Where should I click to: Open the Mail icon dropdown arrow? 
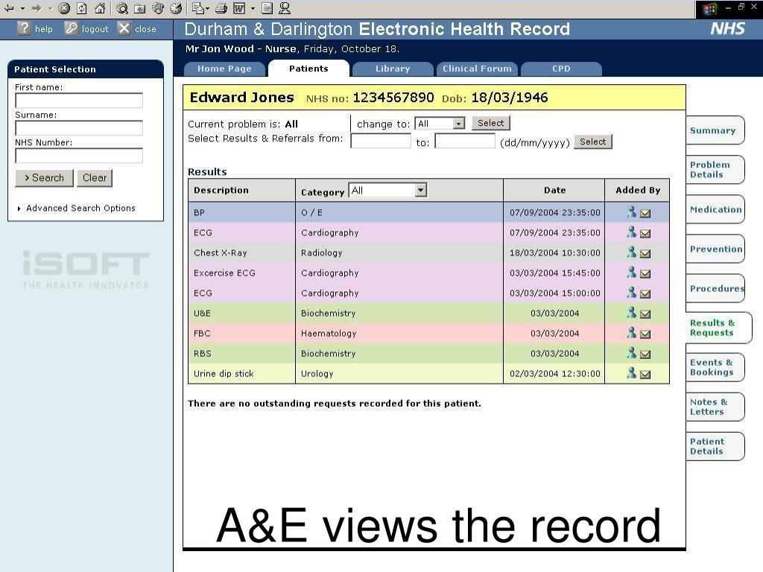pos(208,7)
